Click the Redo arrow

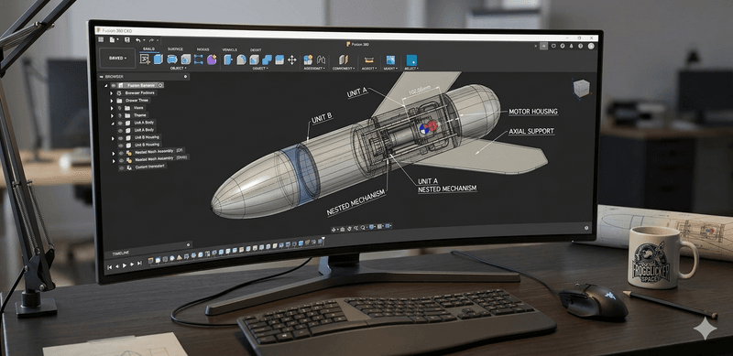click(x=151, y=40)
